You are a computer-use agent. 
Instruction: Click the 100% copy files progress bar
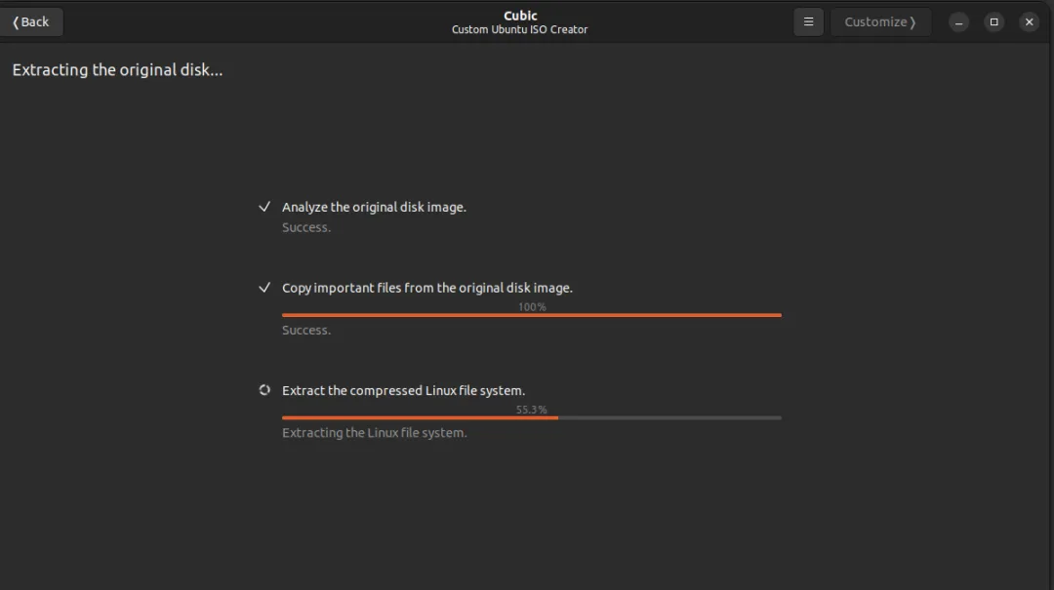(x=532, y=314)
